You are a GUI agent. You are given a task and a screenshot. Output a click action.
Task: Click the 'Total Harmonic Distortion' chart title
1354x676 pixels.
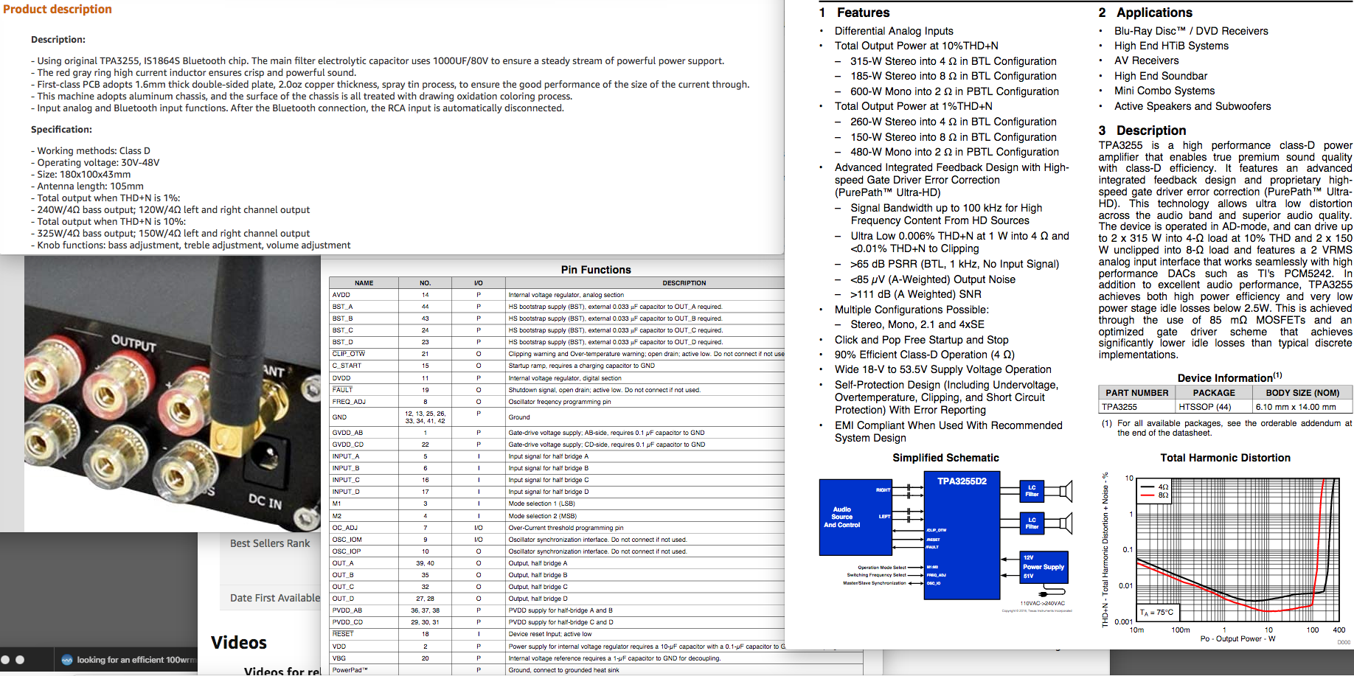[1225, 458]
